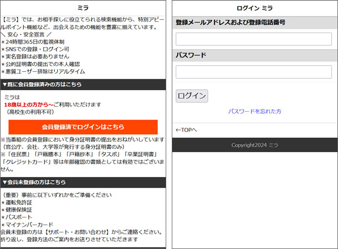338x249 pixels.
Task: Click the red 18歳以上の方から text
Action: click(x=28, y=105)
